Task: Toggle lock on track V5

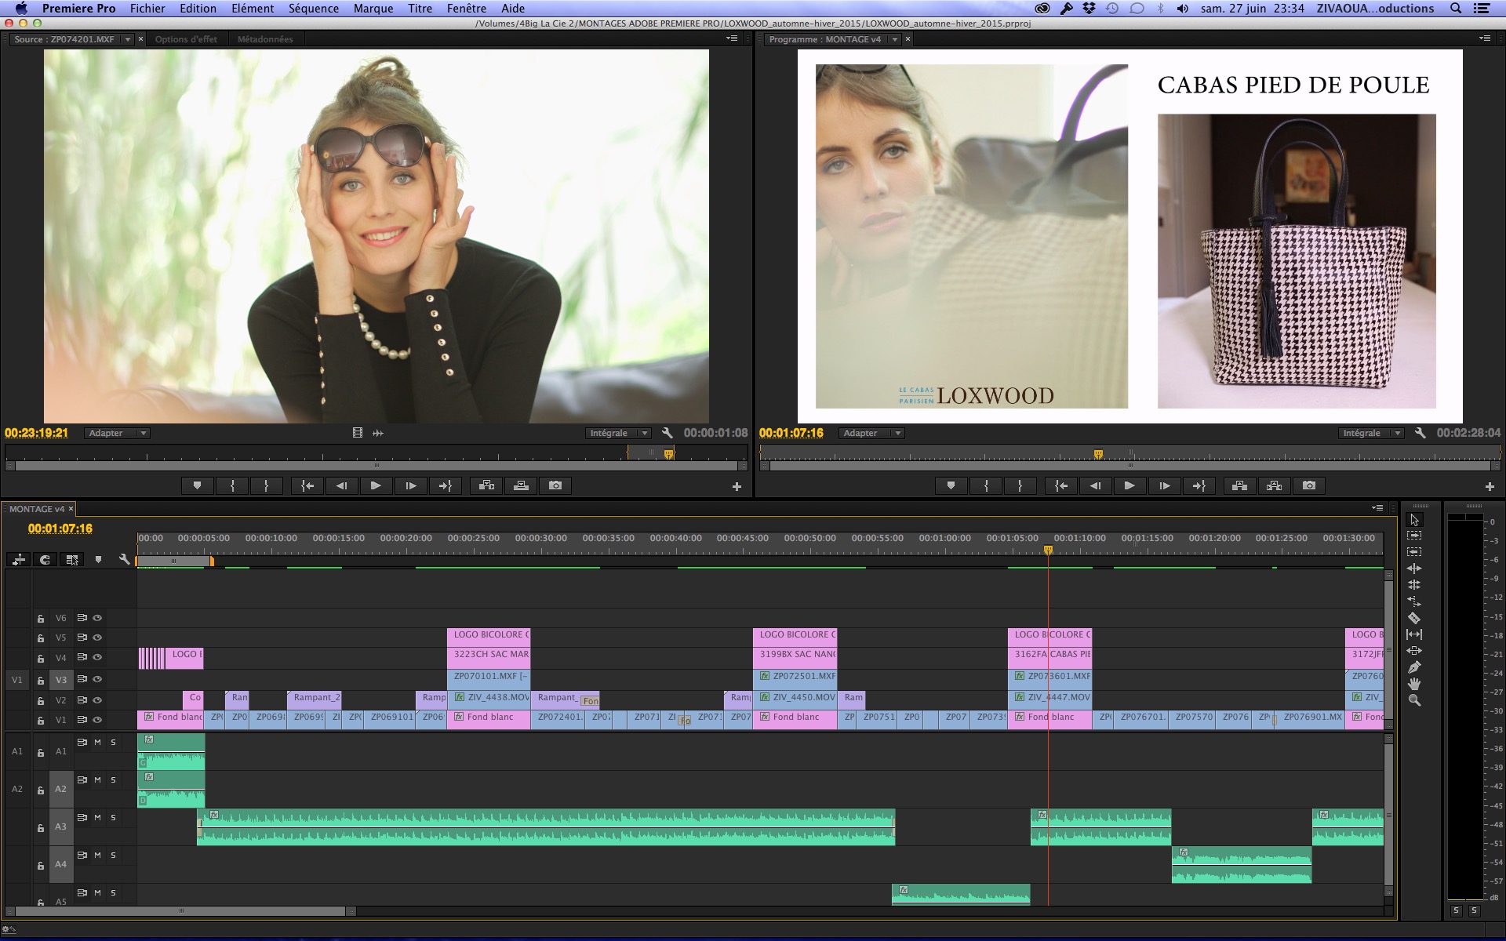Action: tap(41, 638)
